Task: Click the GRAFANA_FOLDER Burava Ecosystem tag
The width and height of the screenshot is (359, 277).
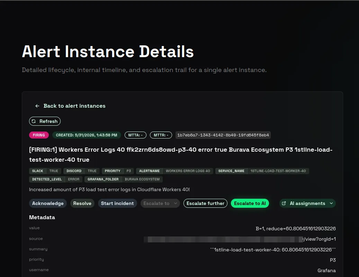Action: tap(124, 179)
